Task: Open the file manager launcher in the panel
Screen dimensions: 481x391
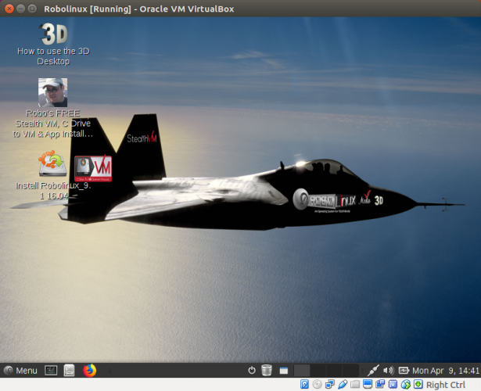Action: point(69,371)
